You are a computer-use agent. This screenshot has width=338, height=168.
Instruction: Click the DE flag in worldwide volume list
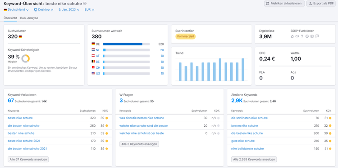pyautogui.click(x=93, y=44)
